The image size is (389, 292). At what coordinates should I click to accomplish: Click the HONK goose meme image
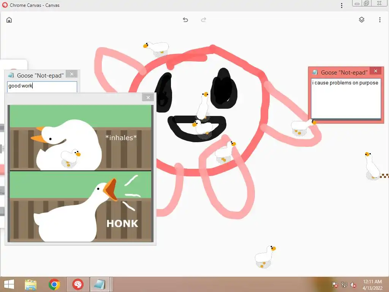(x=81, y=173)
